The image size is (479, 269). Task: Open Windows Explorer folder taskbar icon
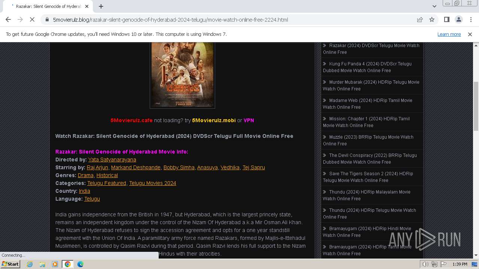pos(42,264)
